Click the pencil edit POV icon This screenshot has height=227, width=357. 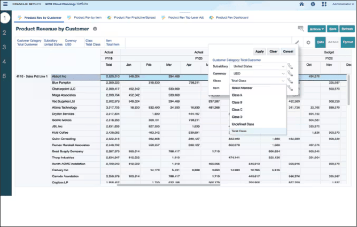[x=297, y=43]
